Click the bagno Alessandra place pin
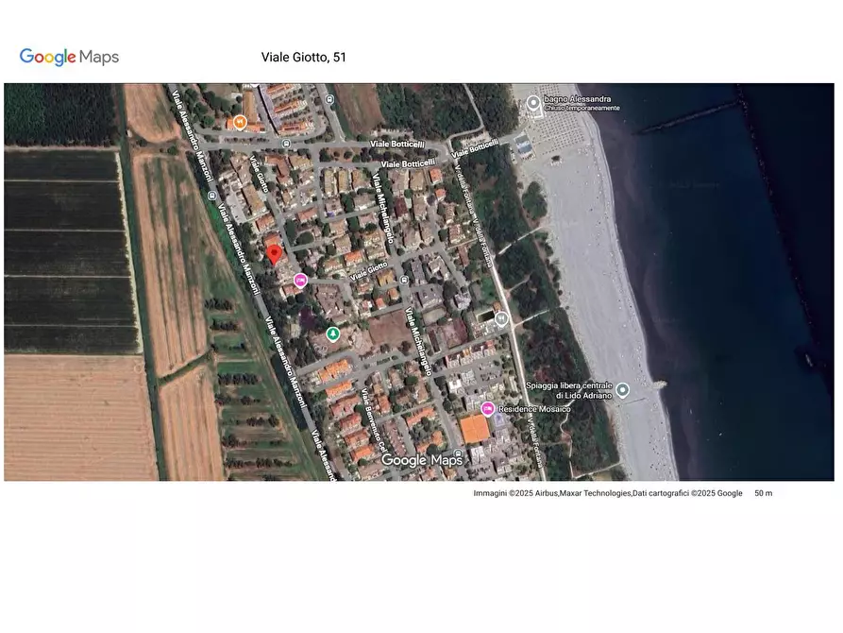 [533, 102]
